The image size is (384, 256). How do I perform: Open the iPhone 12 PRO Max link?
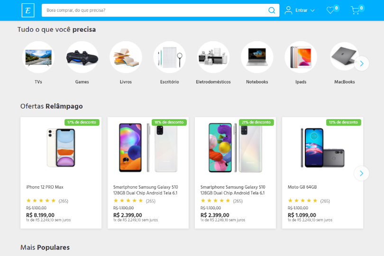pyautogui.click(x=45, y=187)
